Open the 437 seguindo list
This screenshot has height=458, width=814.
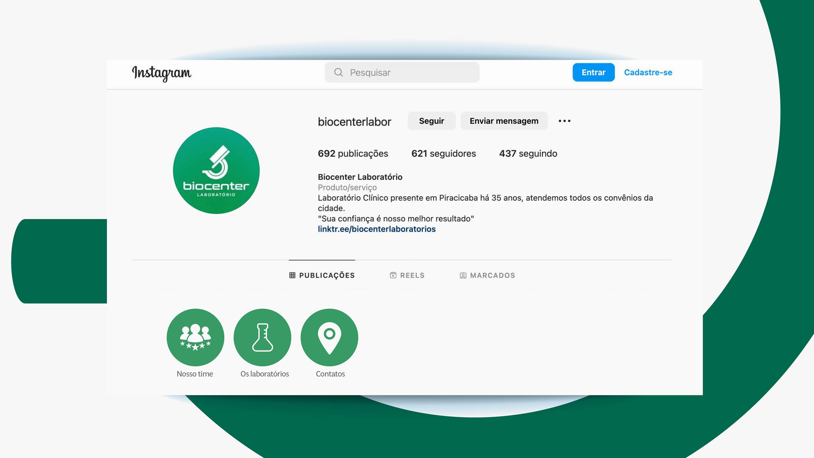[x=528, y=153]
